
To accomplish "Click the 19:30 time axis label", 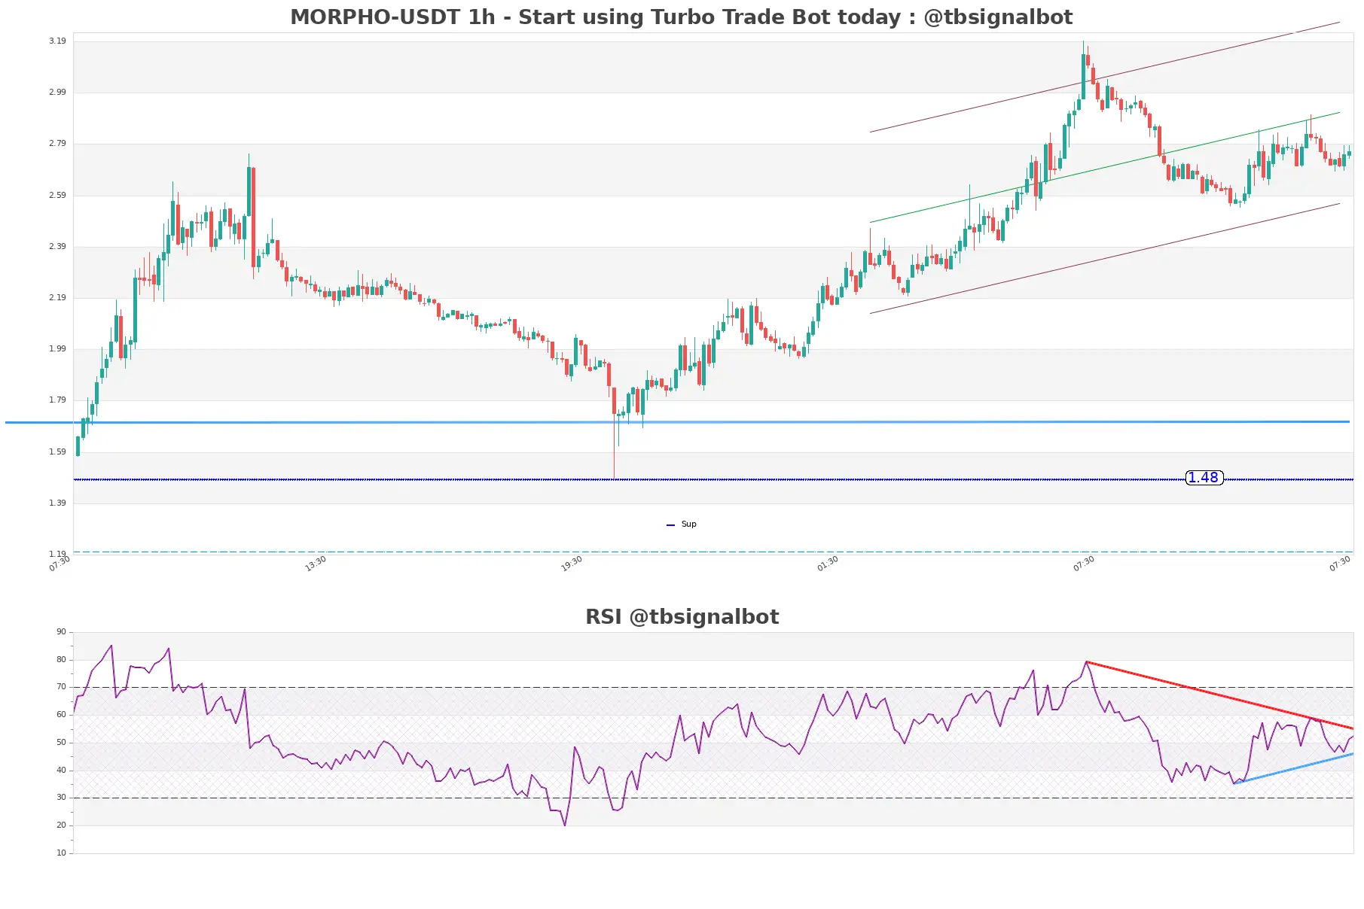I will point(572,564).
